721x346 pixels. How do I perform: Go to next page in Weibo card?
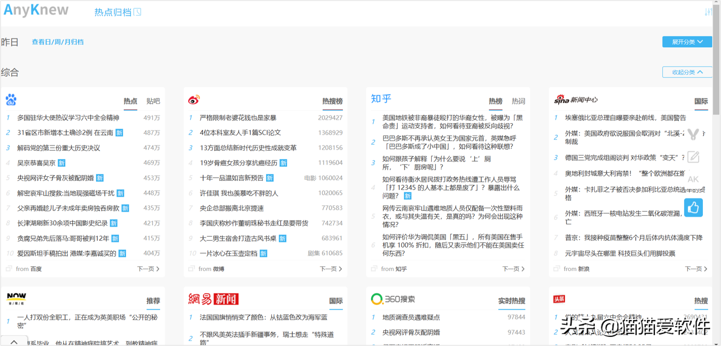point(331,269)
